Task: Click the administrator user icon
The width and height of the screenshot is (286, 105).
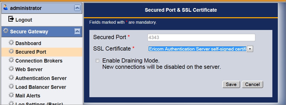Action: point(6,8)
